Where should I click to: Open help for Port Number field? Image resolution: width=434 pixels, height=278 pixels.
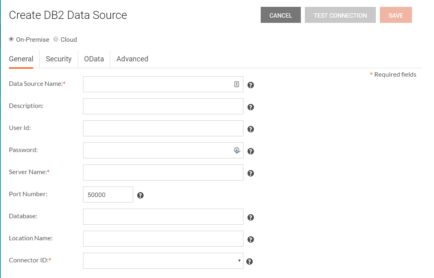(x=140, y=195)
